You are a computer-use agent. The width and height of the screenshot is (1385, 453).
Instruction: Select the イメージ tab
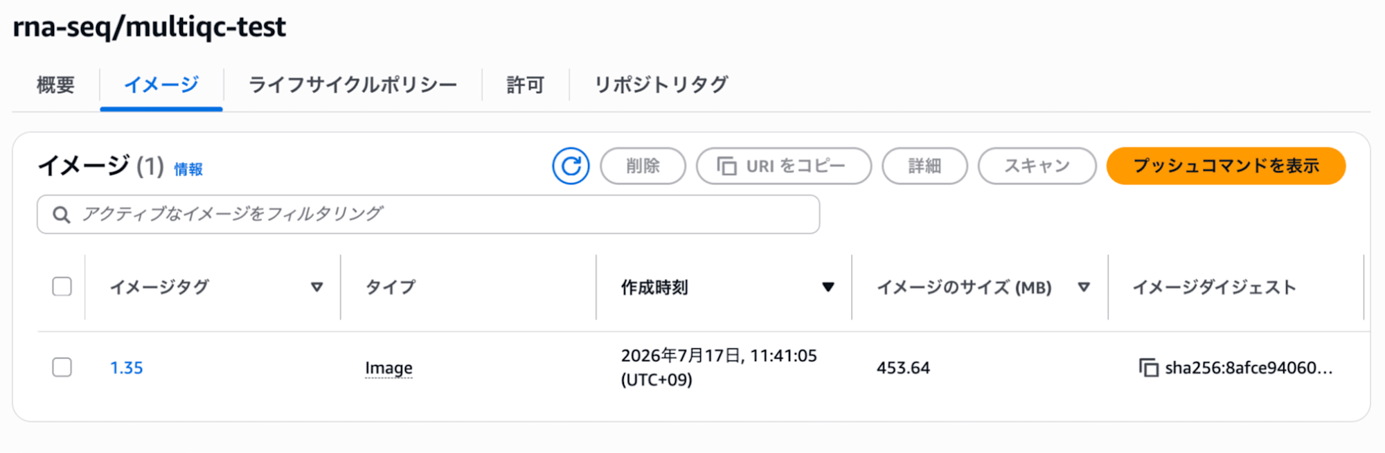coord(161,85)
